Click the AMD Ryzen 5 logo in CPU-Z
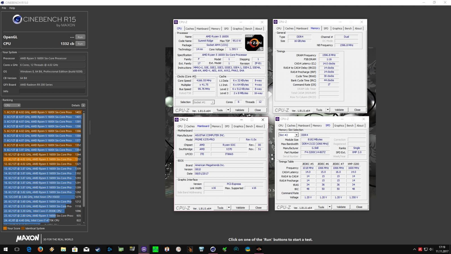Image resolution: width=451 pixels, height=254 pixels. click(x=254, y=43)
